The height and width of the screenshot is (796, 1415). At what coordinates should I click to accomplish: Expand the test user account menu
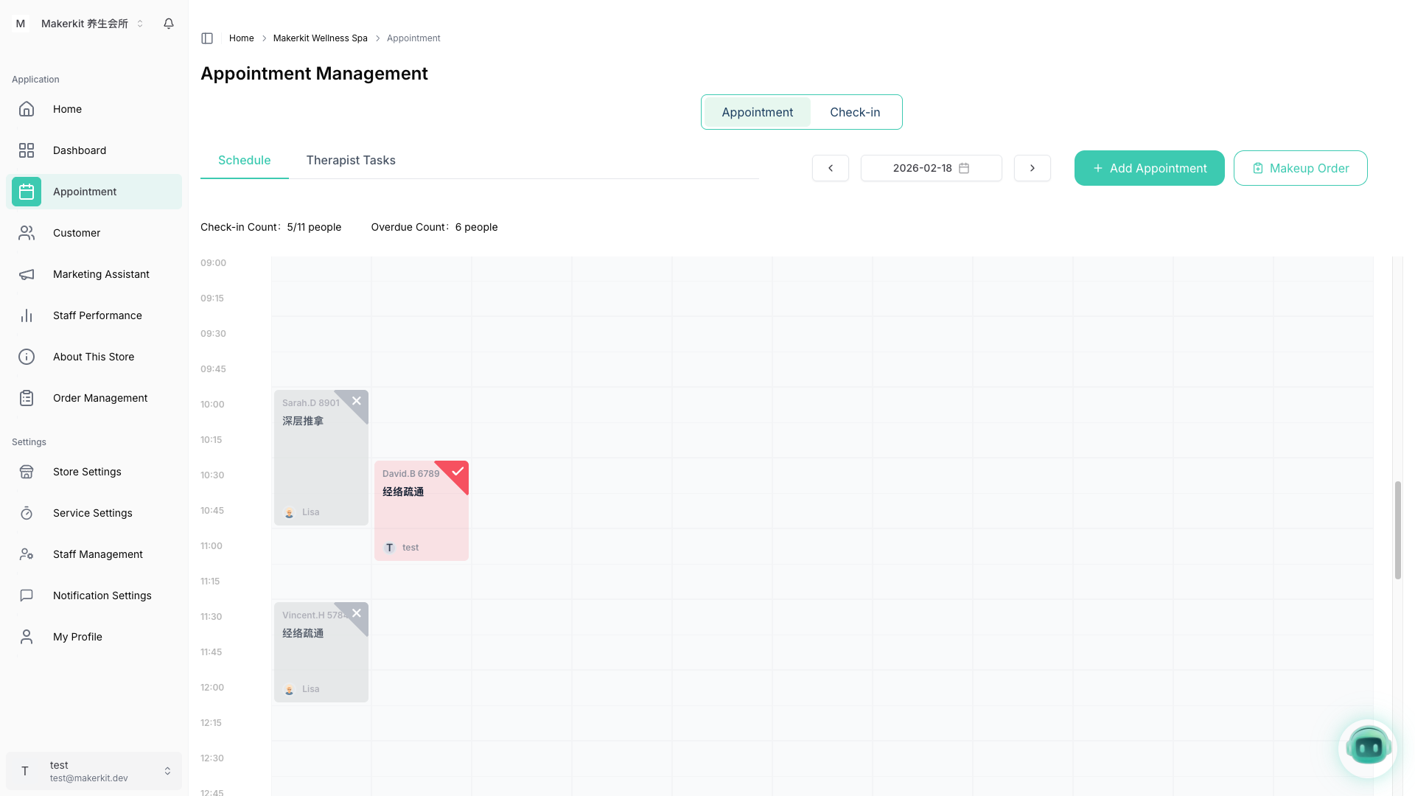(94, 771)
